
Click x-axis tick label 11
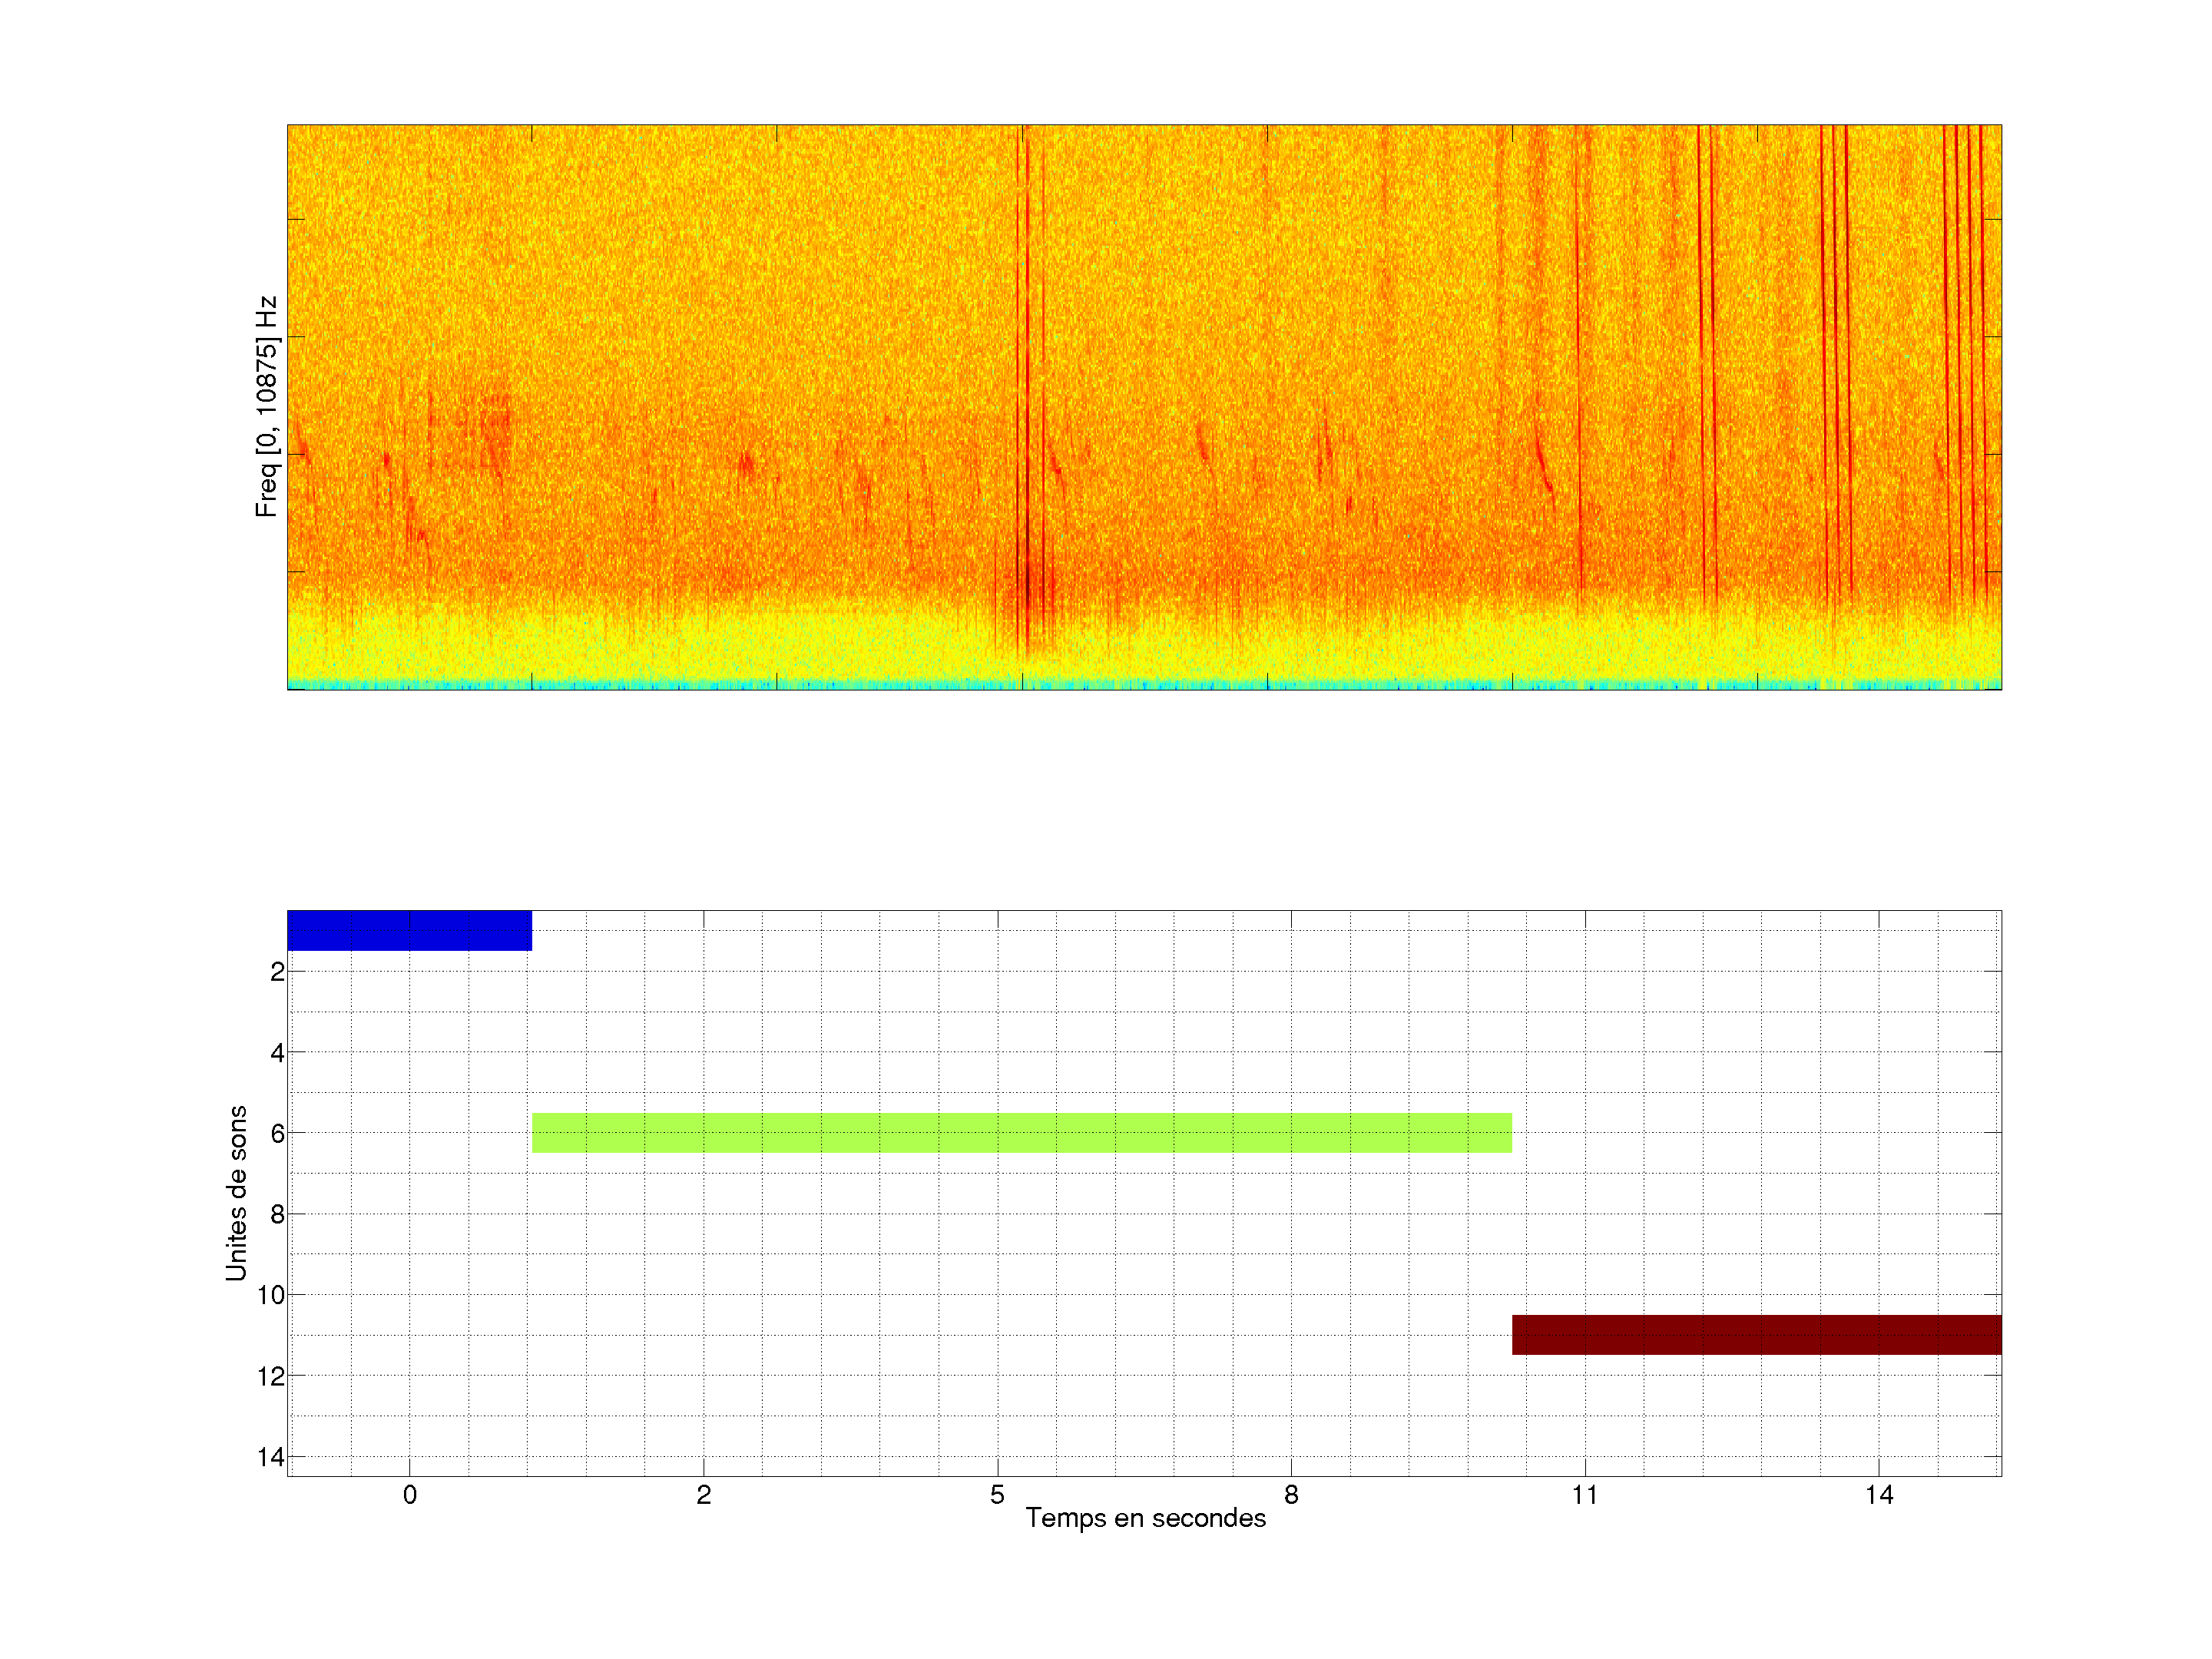1585,1495
